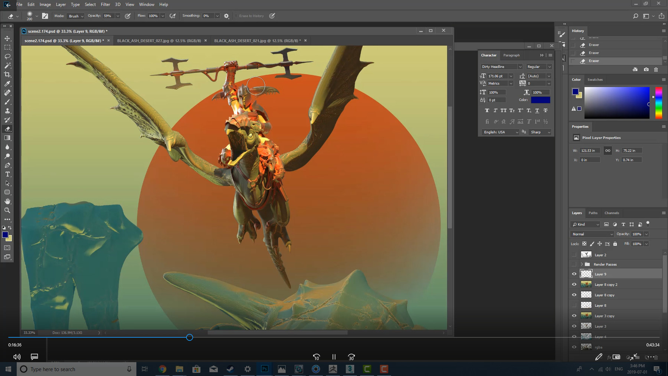Hide Layer 3 copy visibility eye
Viewport: 668px width, 376px height.
[574, 315]
